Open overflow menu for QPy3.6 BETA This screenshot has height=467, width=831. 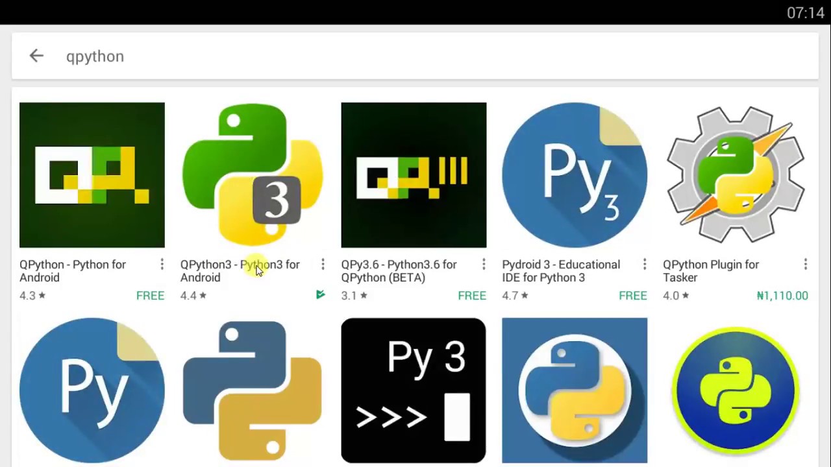[x=484, y=265]
